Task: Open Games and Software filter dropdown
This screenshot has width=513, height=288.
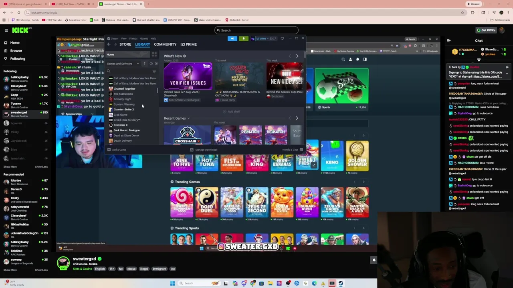Action: 123,64
